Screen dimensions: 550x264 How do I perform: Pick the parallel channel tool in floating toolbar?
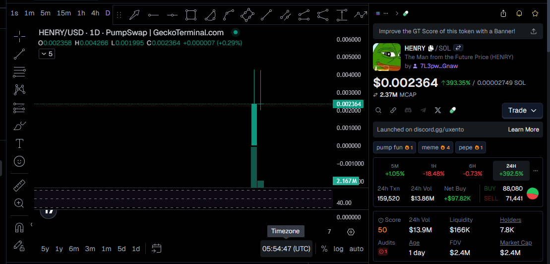[x=285, y=15]
